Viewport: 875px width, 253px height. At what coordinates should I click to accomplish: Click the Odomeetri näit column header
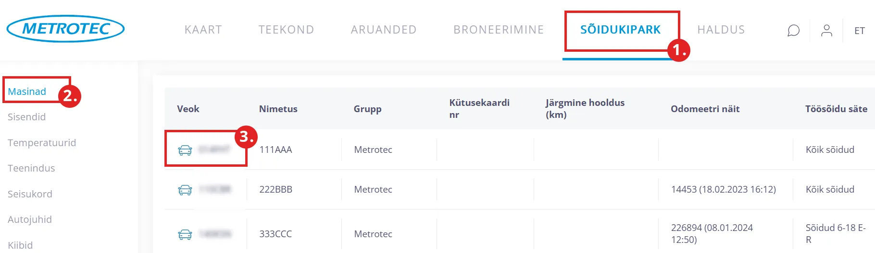tap(705, 109)
